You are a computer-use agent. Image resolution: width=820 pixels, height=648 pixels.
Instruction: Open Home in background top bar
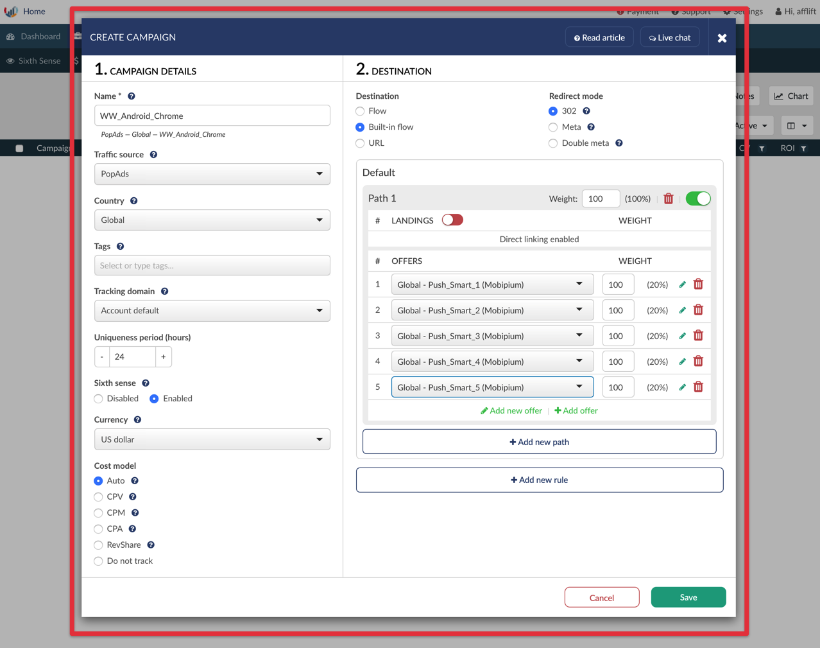(34, 12)
